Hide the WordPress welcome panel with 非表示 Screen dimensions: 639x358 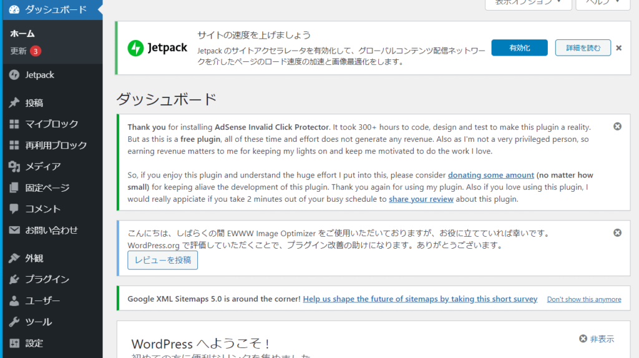[x=597, y=339]
